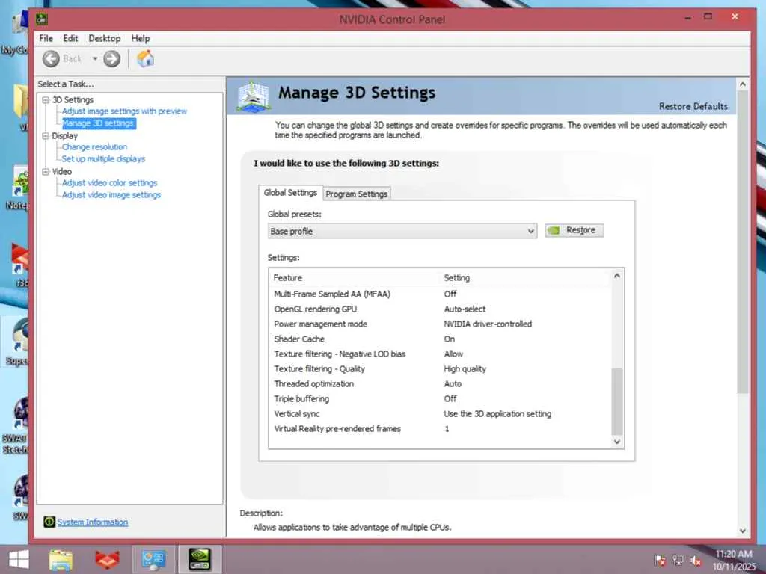Click the settings list scrollbar thumb
Screen dimensions: 766x574
point(617,401)
